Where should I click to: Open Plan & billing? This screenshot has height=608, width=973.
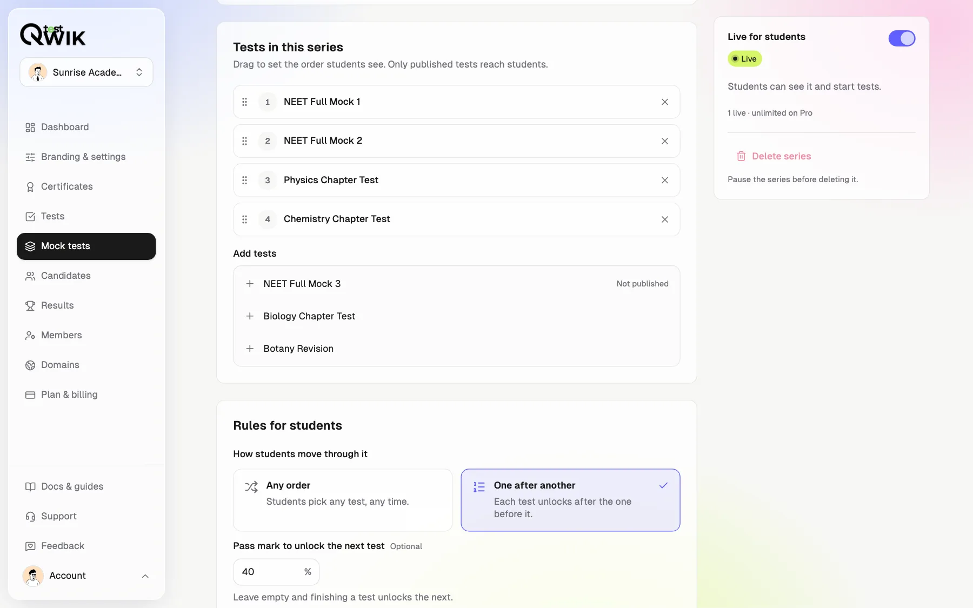86,395
